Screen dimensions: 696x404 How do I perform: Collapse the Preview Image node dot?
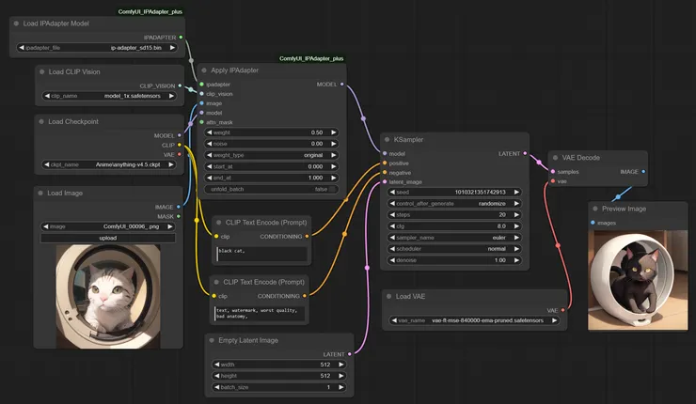tap(595, 209)
